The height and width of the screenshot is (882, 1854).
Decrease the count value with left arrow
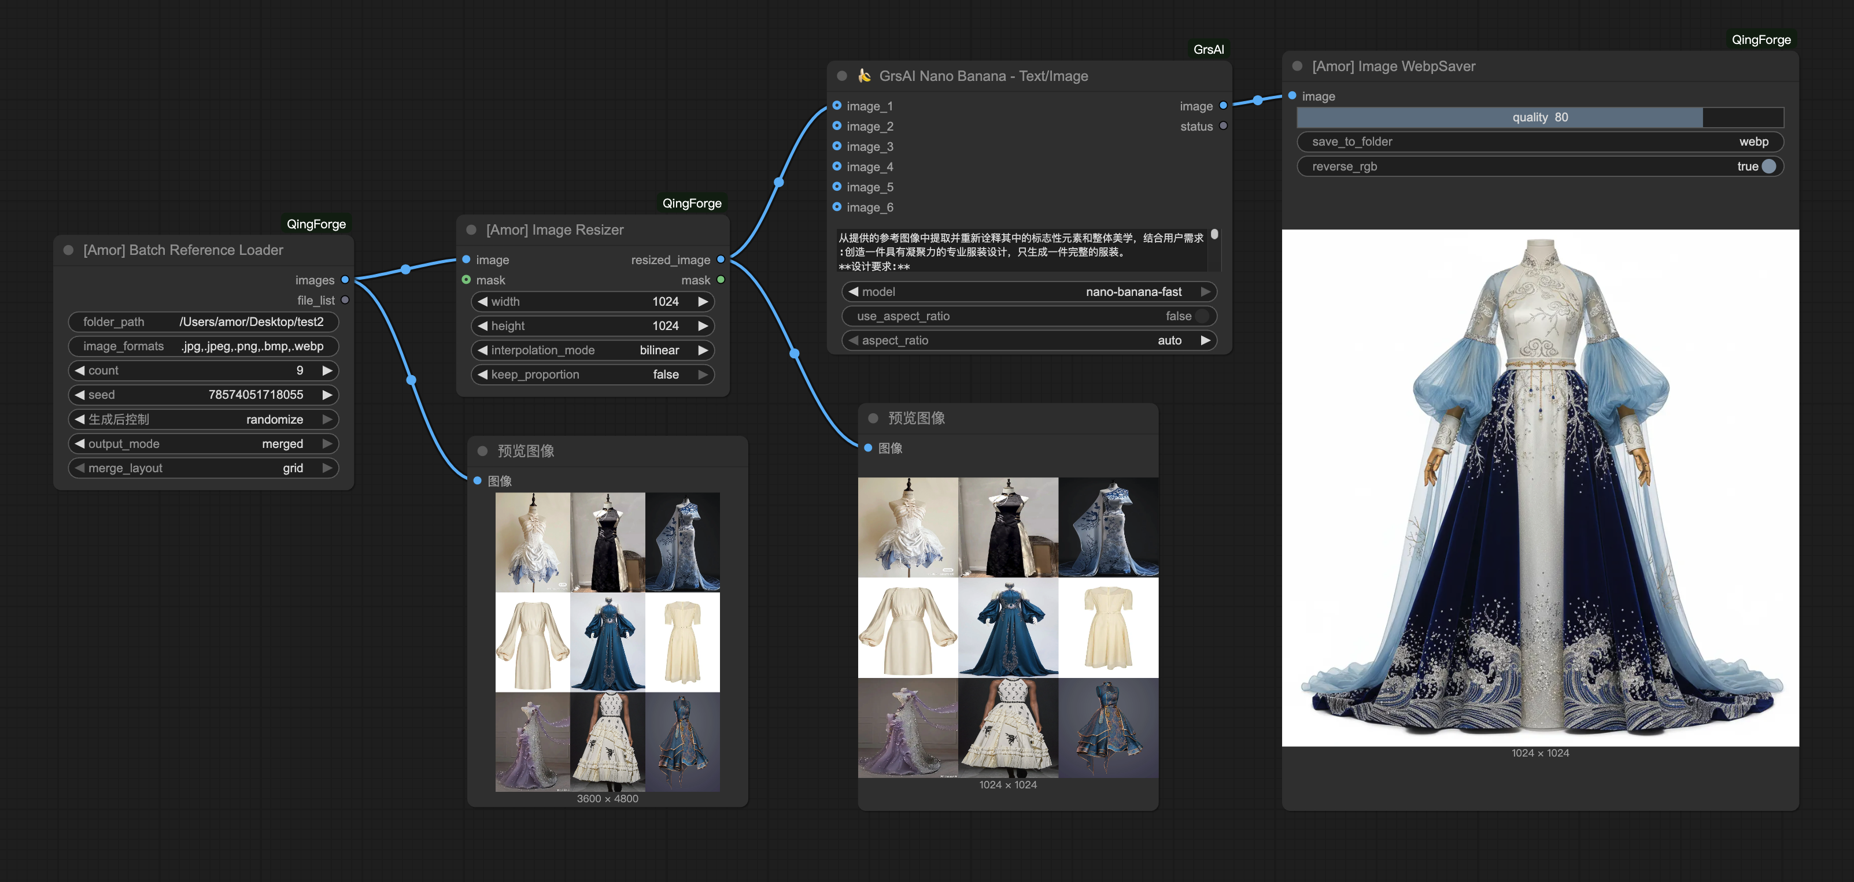click(80, 370)
